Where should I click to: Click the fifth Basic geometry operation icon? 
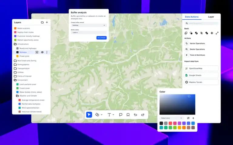click(x=207, y=33)
